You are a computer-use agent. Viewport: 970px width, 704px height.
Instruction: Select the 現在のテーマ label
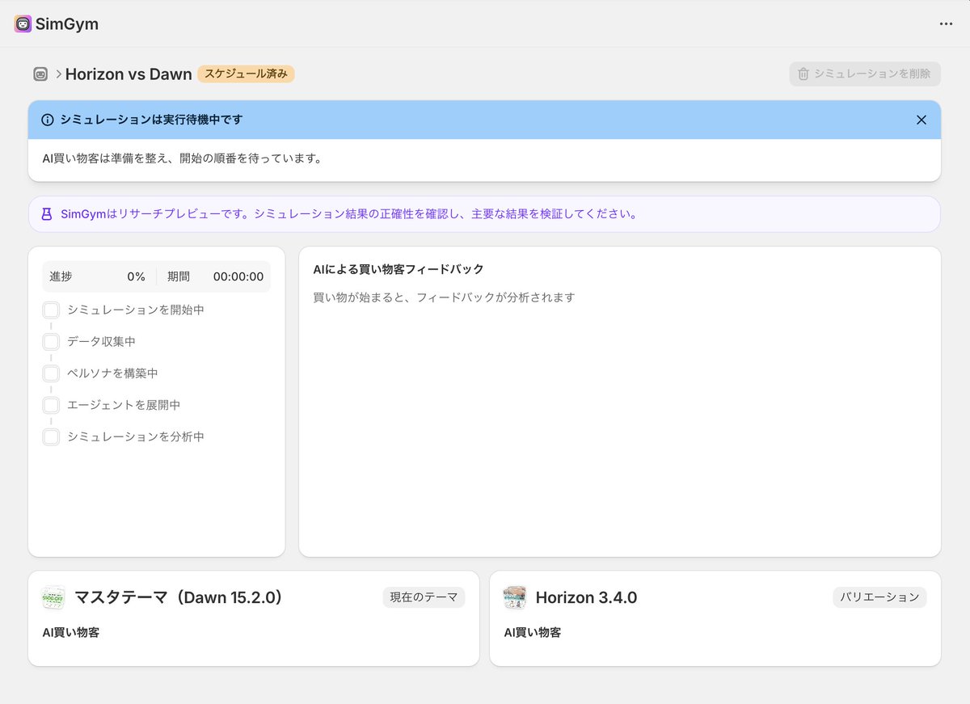point(424,597)
